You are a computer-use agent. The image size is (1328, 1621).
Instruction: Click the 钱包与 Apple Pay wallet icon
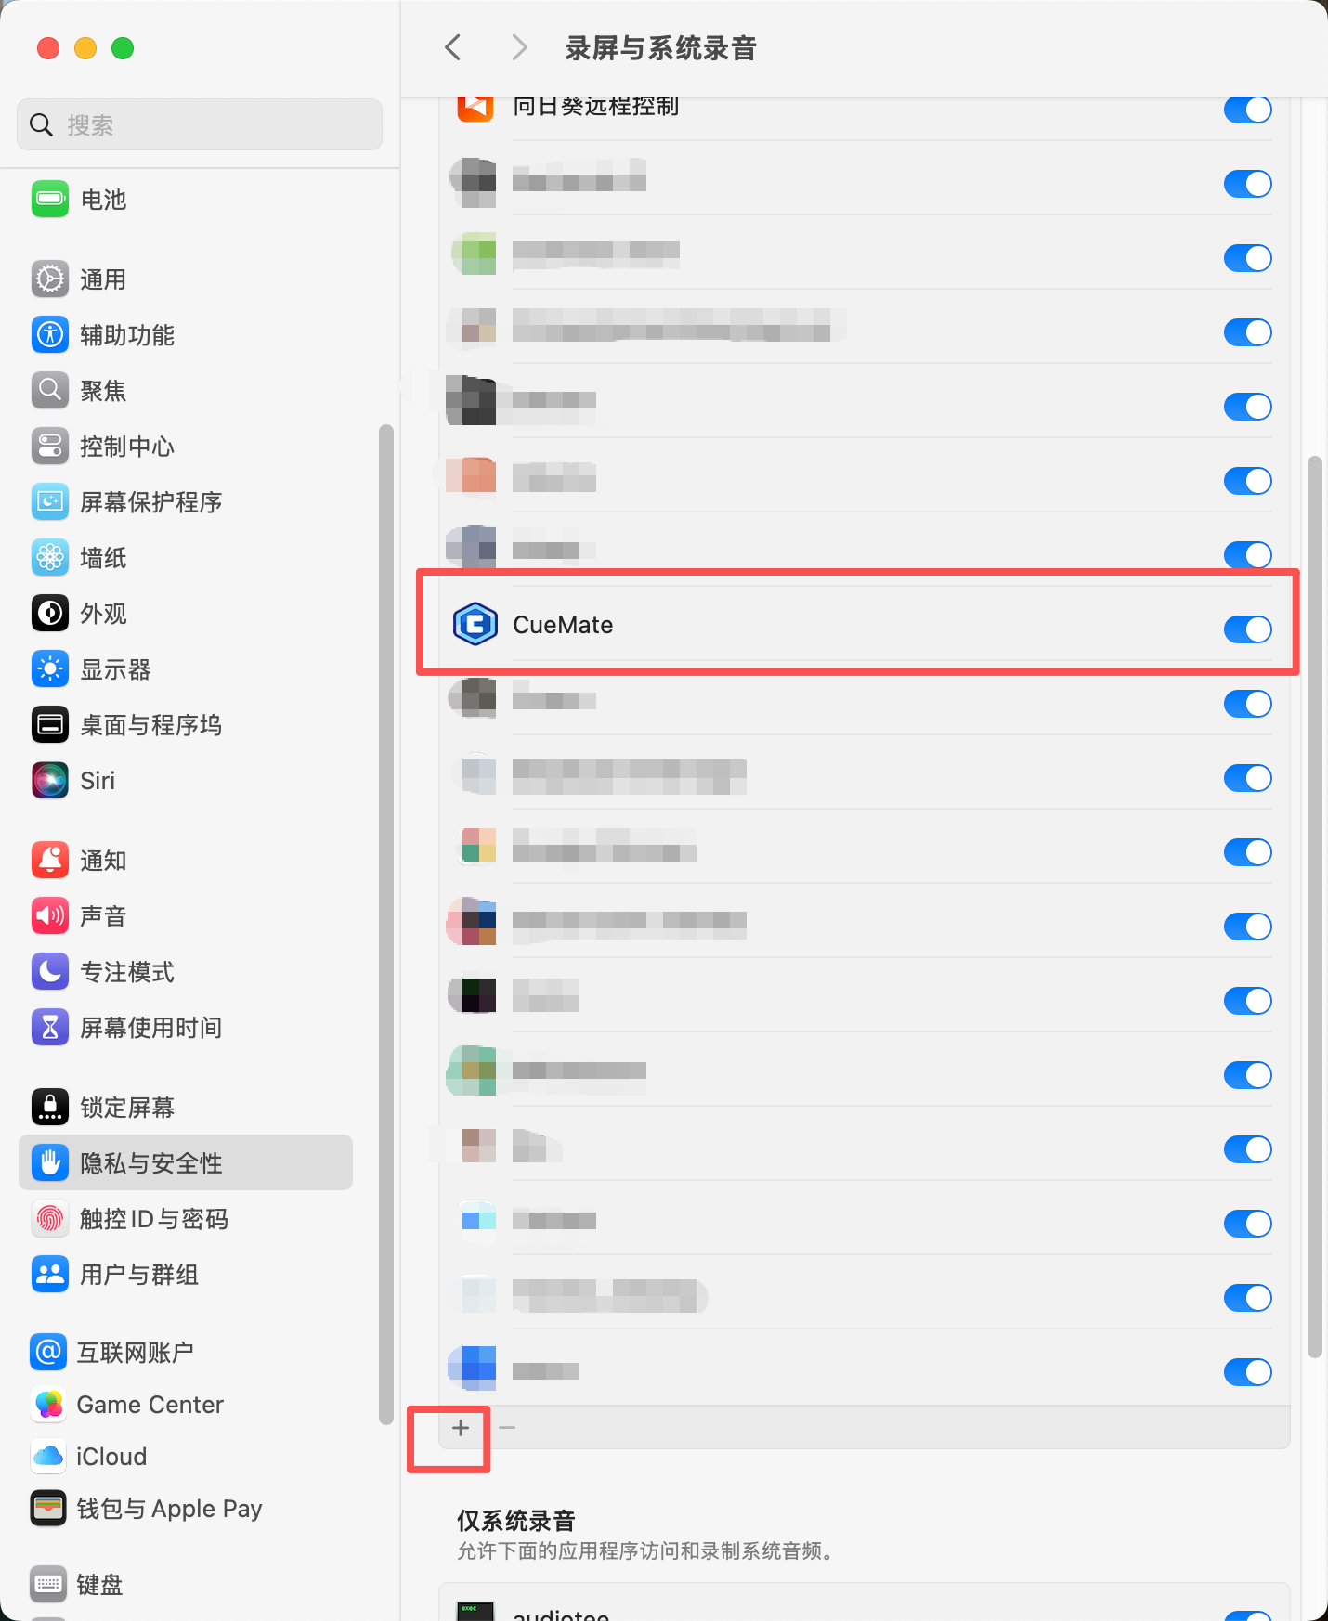[48, 1509]
